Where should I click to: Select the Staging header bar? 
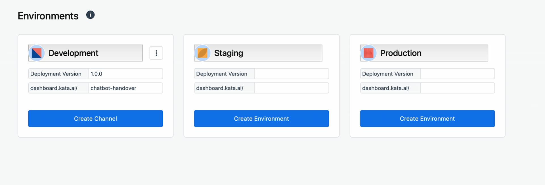point(258,53)
